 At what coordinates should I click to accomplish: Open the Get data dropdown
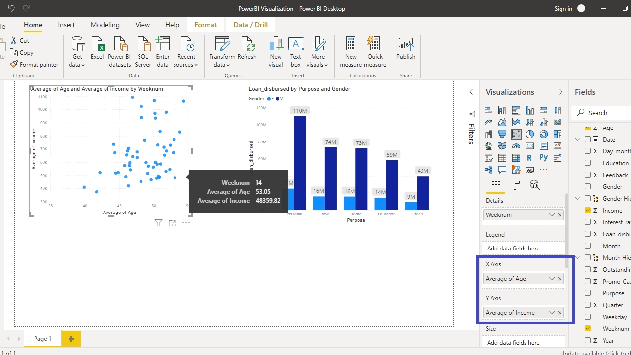coord(77,52)
